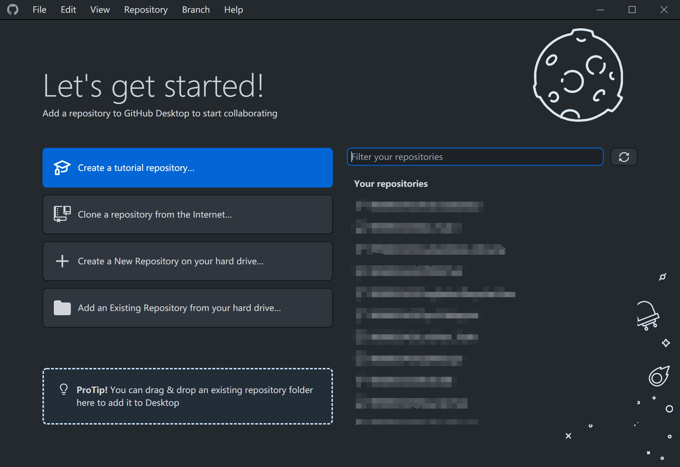Screen dimensions: 680x467
Task: Open the Edit menu
Action: tap(68, 10)
